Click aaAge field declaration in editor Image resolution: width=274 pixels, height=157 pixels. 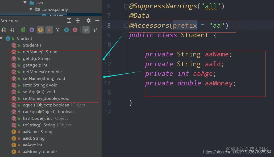203,74
